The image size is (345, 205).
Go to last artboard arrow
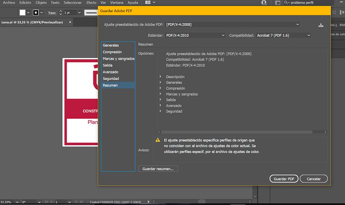(x=81, y=202)
